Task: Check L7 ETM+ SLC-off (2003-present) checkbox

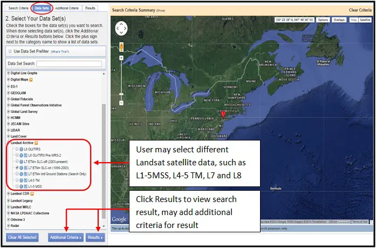Action: (x=17, y=162)
